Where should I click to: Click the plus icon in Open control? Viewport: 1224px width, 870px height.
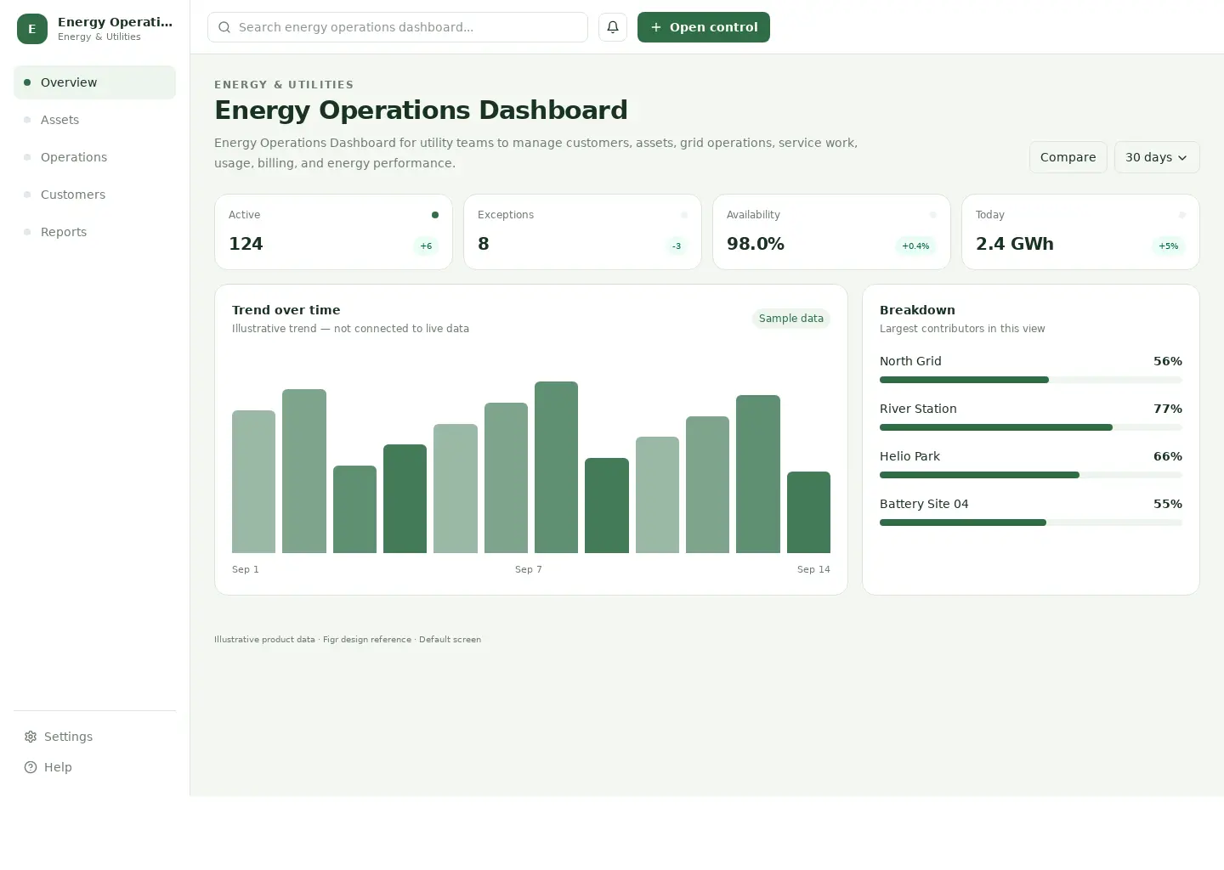pos(656,27)
